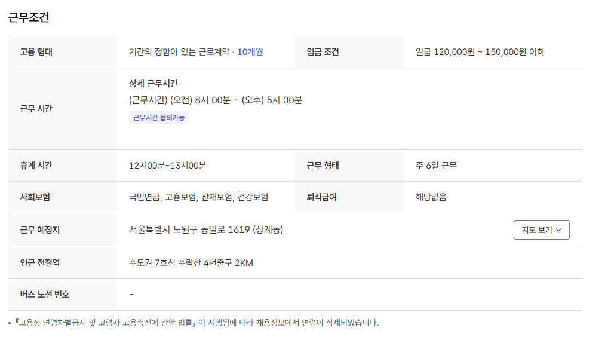The height and width of the screenshot is (337, 608).
Task: Click the 수락산 4번출구 subway station text
Action: pyautogui.click(x=191, y=263)
